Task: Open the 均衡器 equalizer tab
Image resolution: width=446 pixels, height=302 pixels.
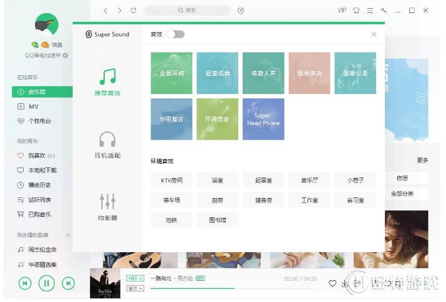Action: click(x=107, y=207)
